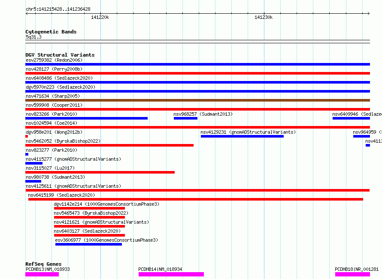Click the 5q31.3 cytogenetic band label
Viewport: 382px width, 279px height.
tap(33, 37)
